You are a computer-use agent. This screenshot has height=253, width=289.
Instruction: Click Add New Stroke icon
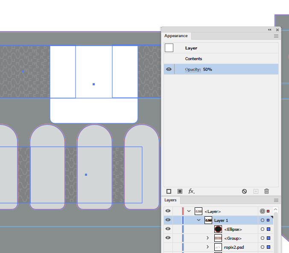click(169, 191)
